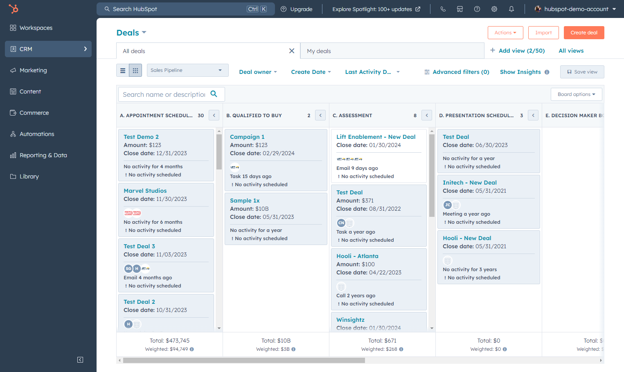This screenshot has height=372, width=624.
Task: Click the Add view (2/50) link
Action: click(517, 51)
